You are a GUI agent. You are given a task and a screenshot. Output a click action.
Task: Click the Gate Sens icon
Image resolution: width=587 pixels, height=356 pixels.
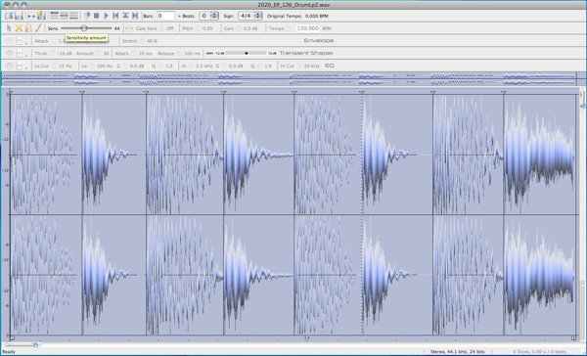(129, 28)
